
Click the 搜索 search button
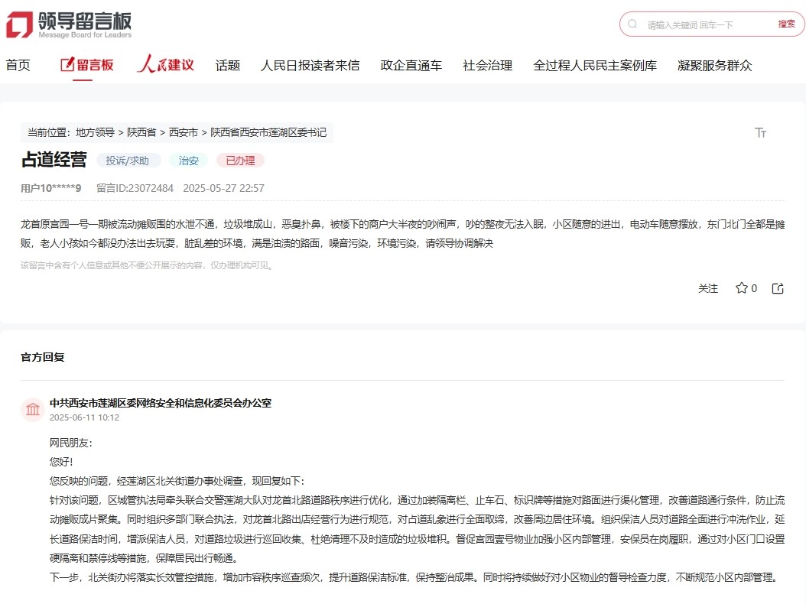[786, 24]
